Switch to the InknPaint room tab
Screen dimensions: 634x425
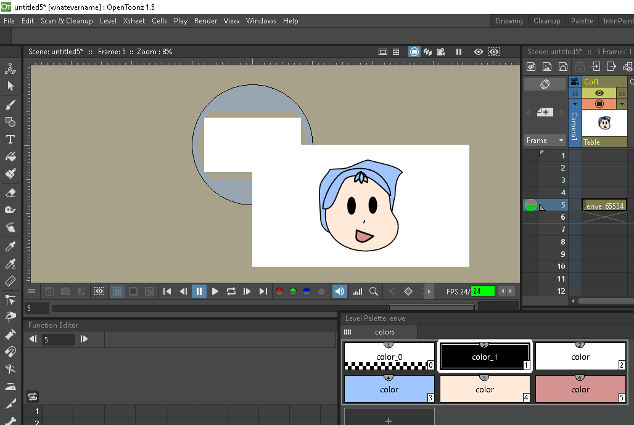pos(620,20)
